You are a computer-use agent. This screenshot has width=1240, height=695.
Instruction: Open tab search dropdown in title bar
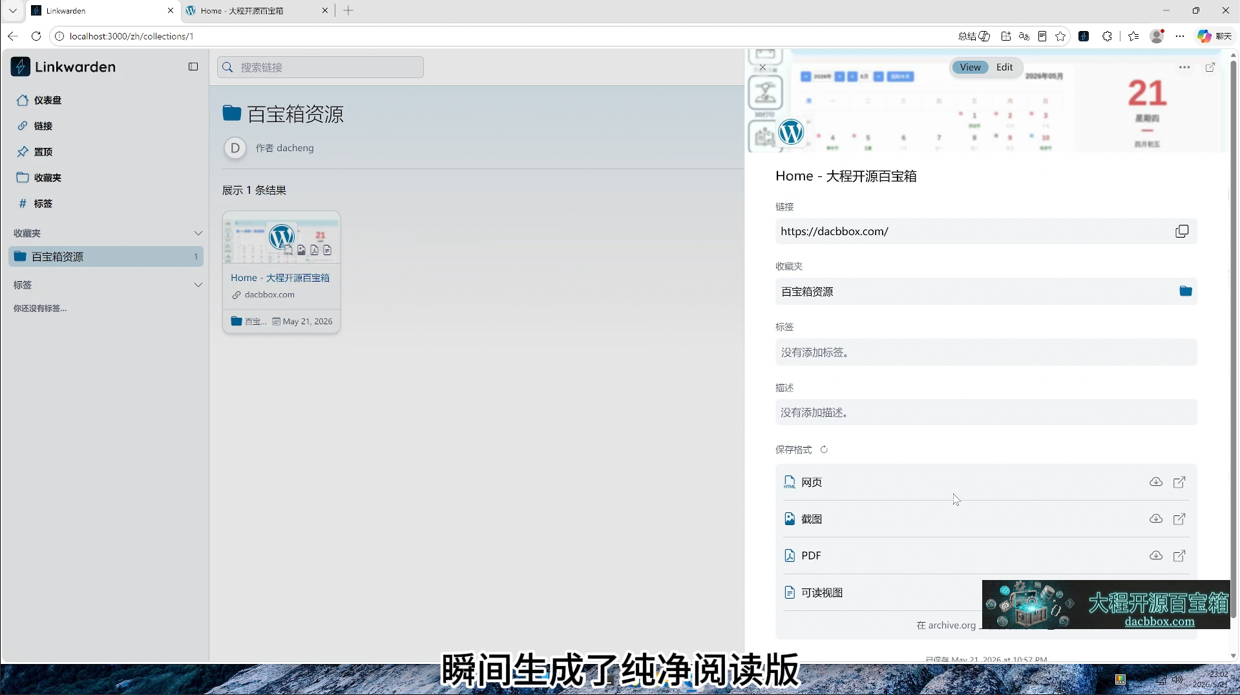point(12,10)
